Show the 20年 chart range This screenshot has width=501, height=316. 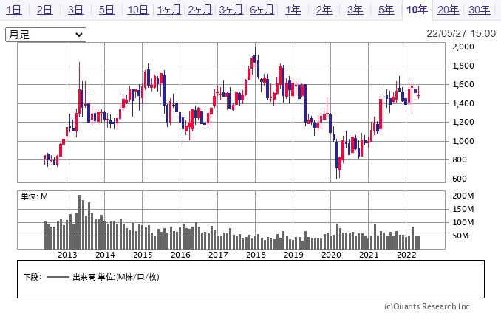click(448, 10)
